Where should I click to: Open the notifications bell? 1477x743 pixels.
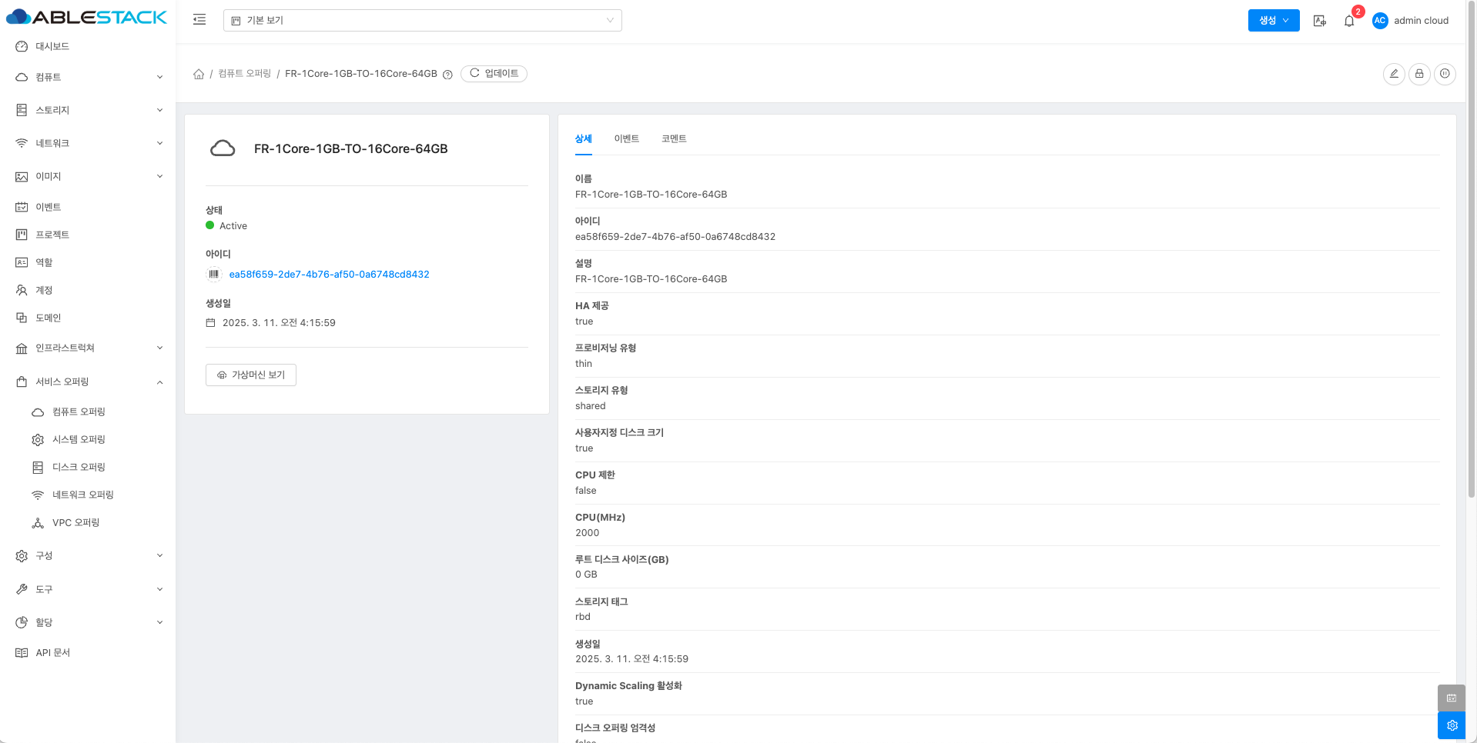[x=1349, y=21]
